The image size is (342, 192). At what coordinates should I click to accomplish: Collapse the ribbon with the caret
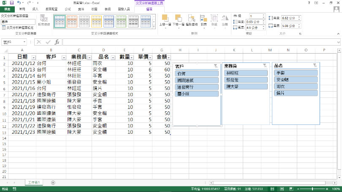(x=338, y=34)
